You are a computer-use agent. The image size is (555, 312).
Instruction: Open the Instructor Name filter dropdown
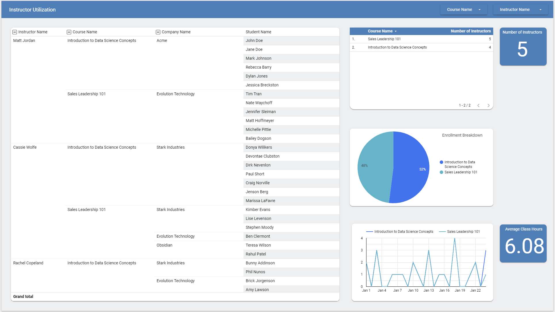pyautogui.click(x=520, y=9)
